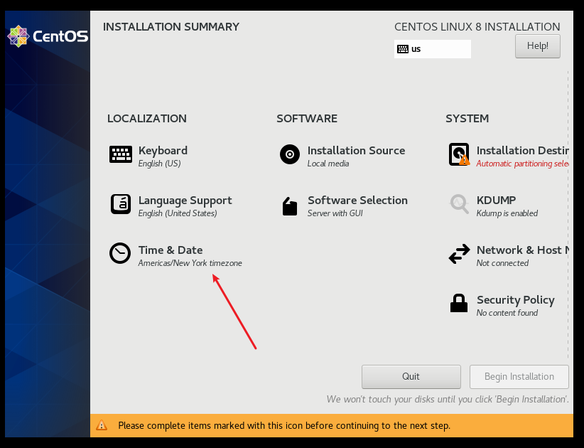Click 'No content found' text
This screenshot has height=448, width=584.
[507, 313]
